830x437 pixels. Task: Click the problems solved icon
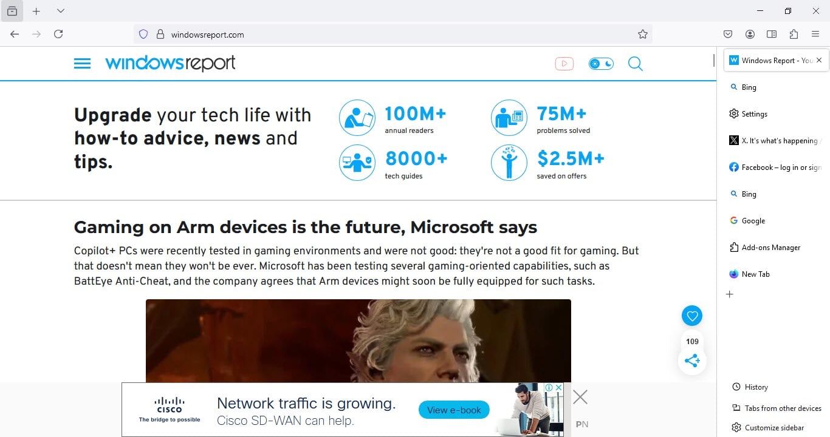[x=509, y=118]
